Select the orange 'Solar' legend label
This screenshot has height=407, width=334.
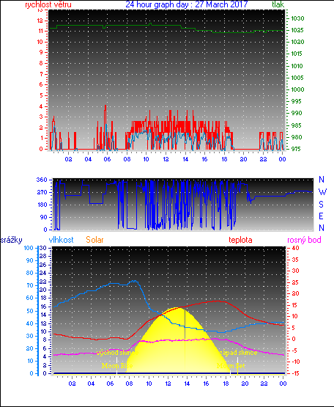pyautogui.click(x=94, y=240)
